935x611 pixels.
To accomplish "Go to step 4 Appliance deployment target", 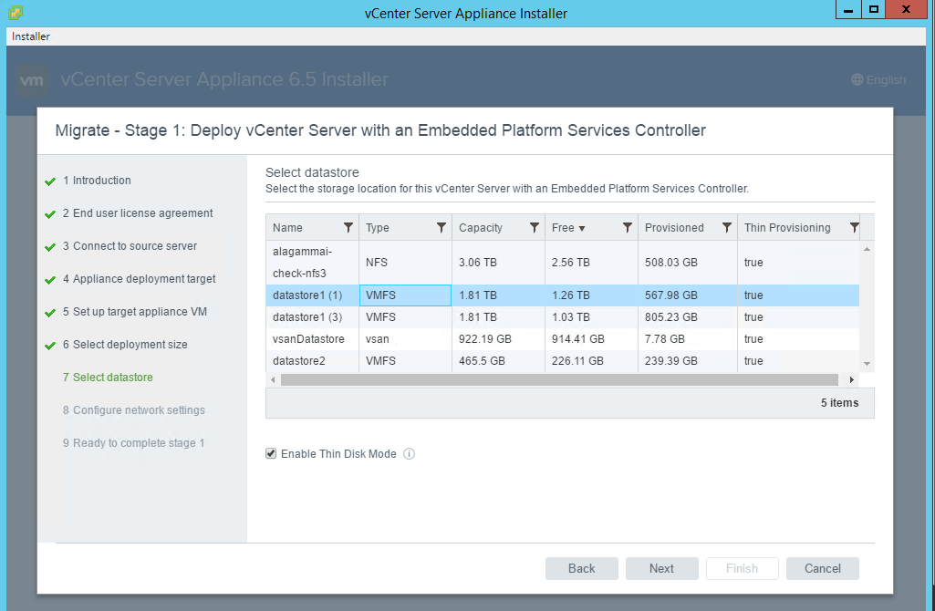I will [x=140, y=278].
